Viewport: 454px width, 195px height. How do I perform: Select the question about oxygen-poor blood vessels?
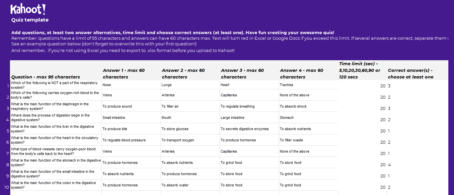55,151
